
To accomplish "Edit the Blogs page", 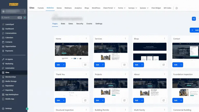I will tap(137, 65).
